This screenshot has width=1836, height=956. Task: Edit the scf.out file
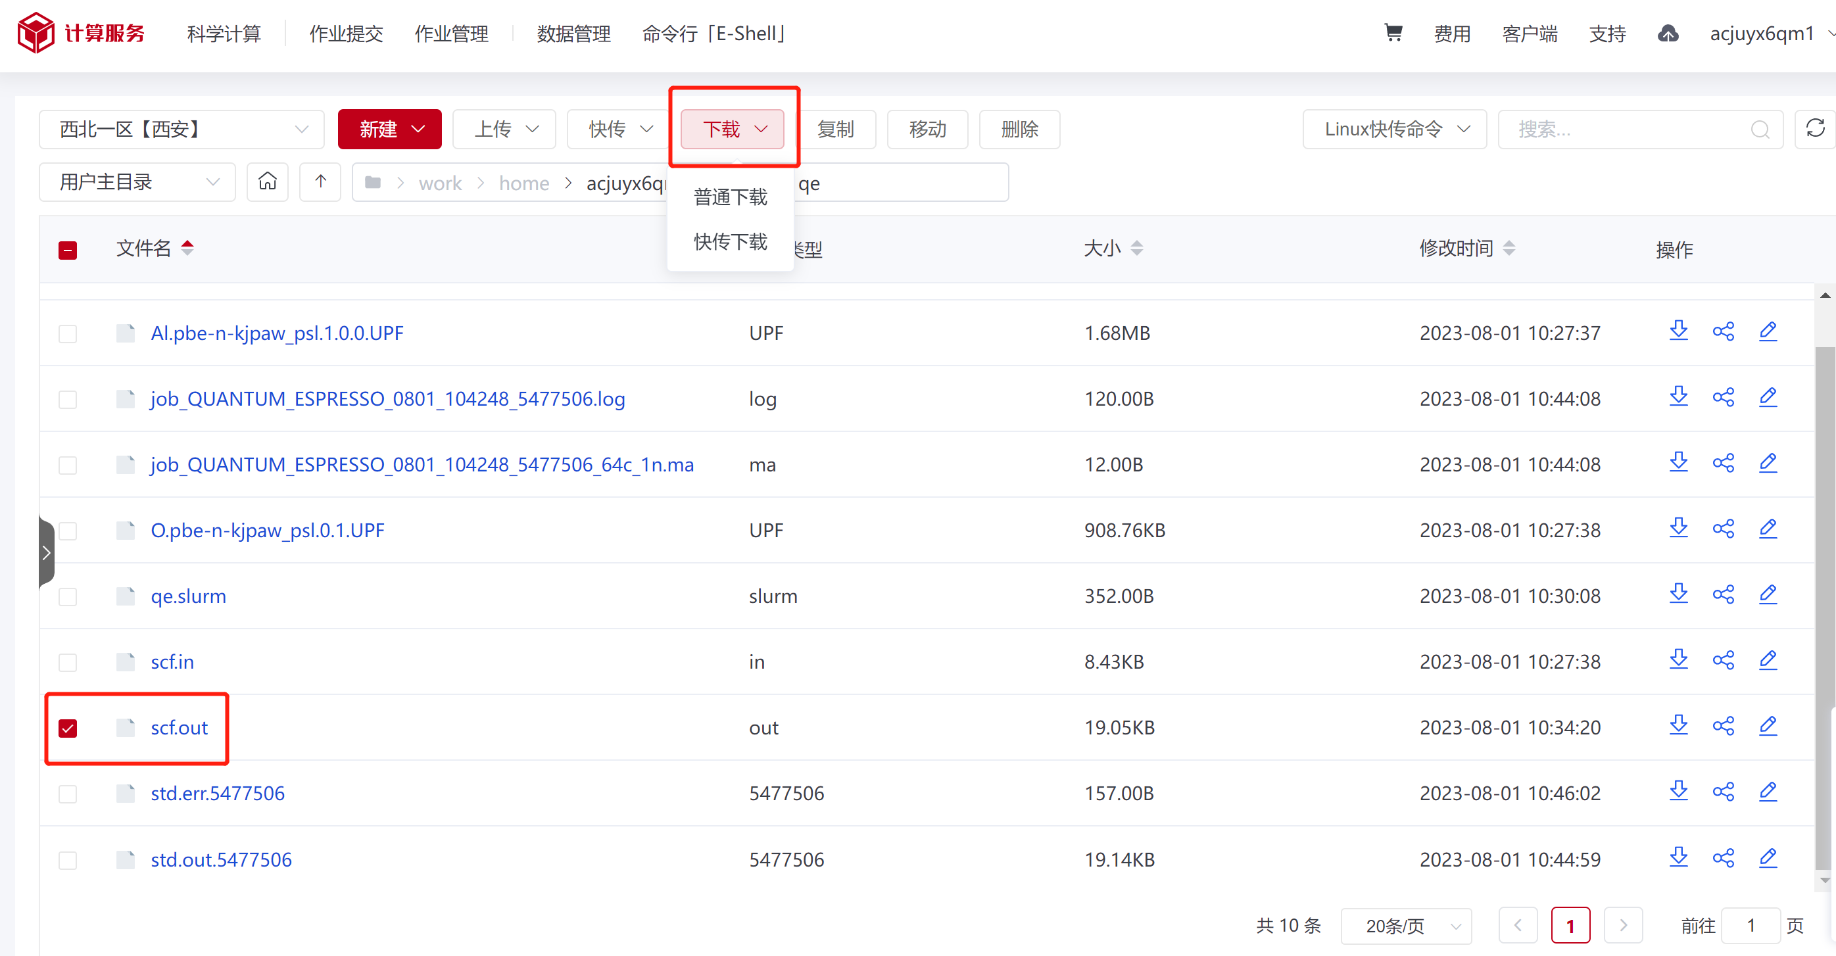coord(1768,726)
